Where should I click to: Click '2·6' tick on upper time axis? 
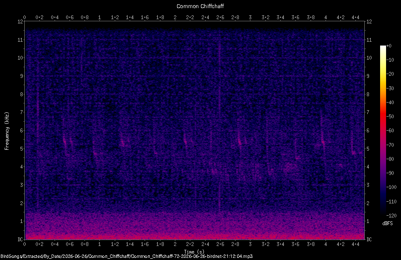pos(220,17)
